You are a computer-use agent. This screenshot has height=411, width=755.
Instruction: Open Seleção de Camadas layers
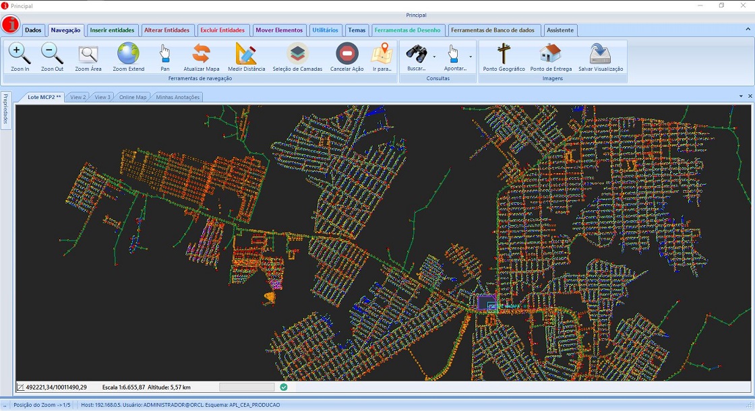pyautogui.click(x=297, y=54)
